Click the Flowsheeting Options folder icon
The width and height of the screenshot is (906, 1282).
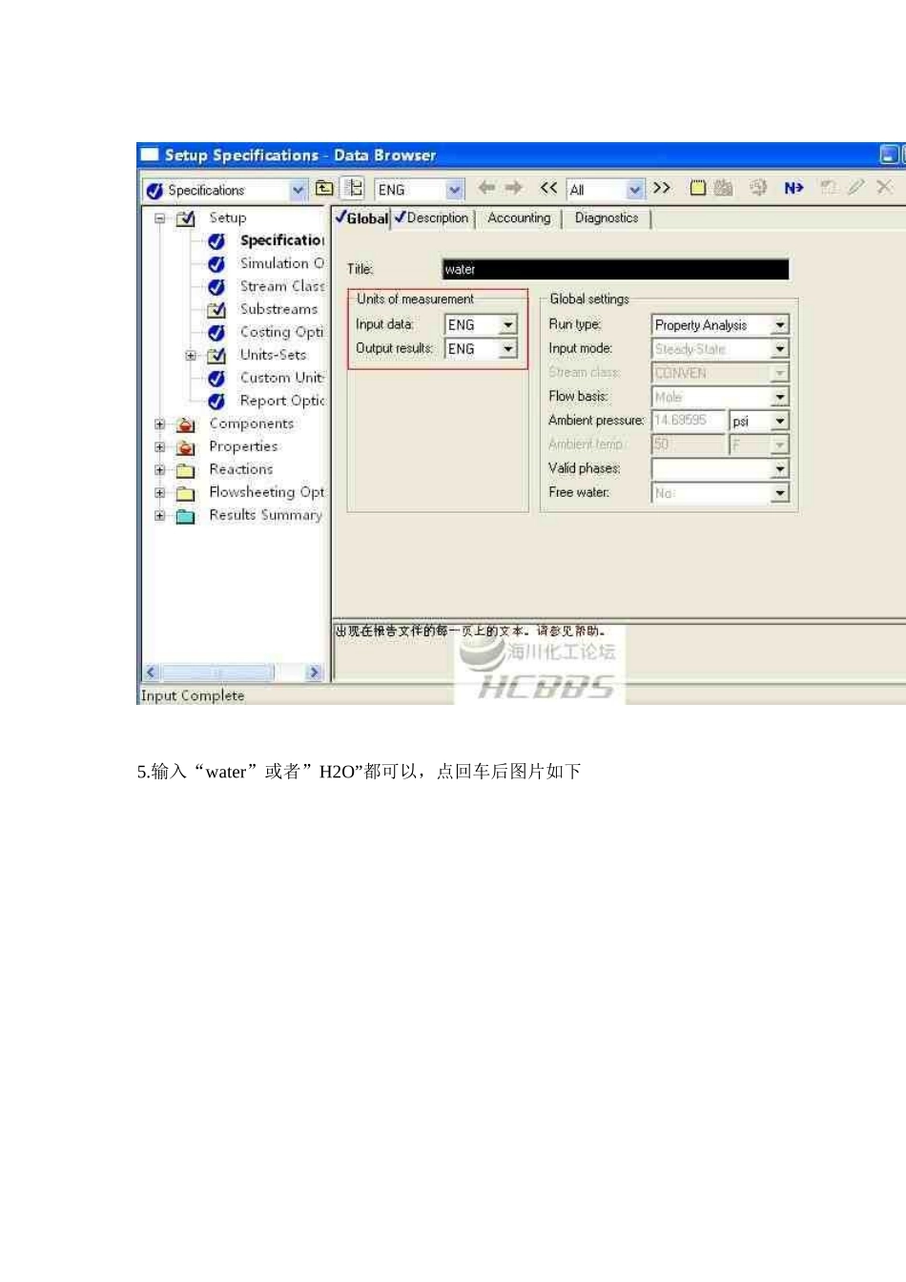[186, 493]
